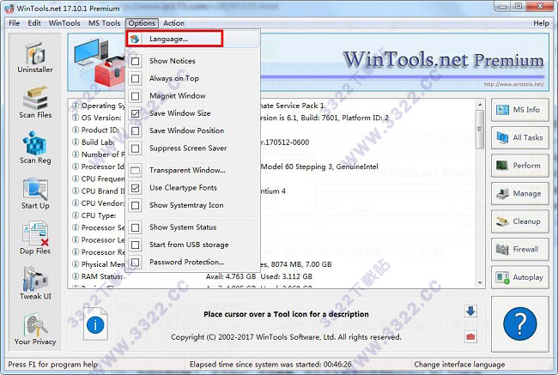This screenshot has width=558, height=375.
Task: Open the Firewall panel
Action: (520, 249)
